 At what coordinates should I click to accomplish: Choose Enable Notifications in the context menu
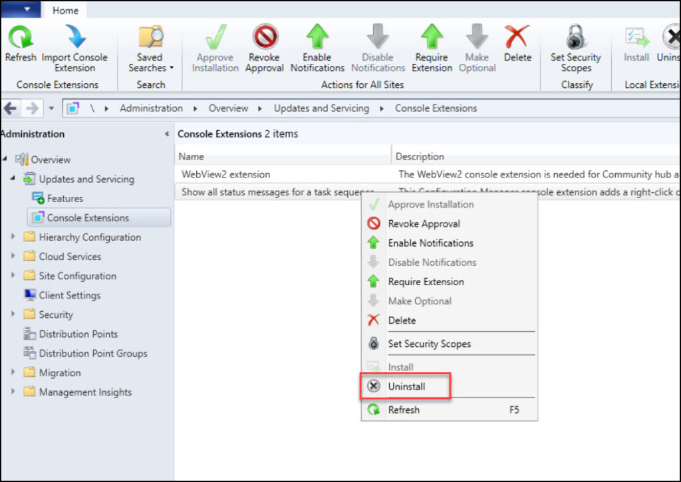coord(450,243)
